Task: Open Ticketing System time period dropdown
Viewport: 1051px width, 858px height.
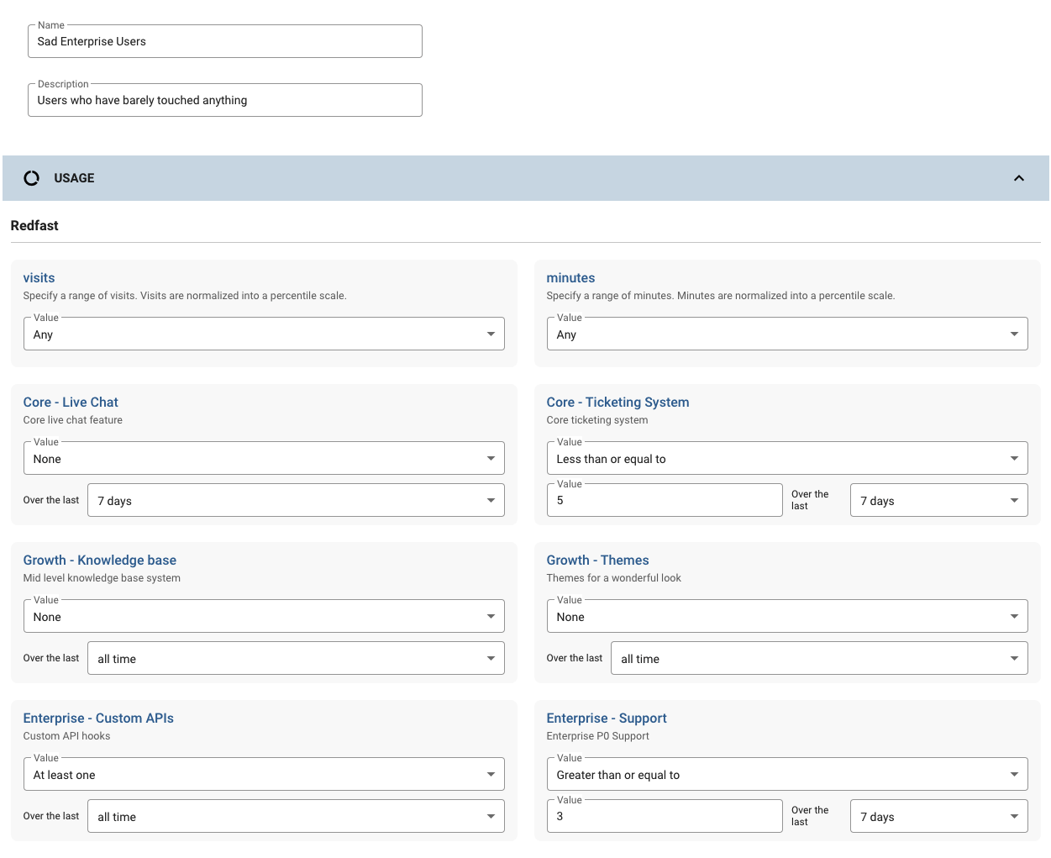Action: pyautogui.click(x=938, y=500)
